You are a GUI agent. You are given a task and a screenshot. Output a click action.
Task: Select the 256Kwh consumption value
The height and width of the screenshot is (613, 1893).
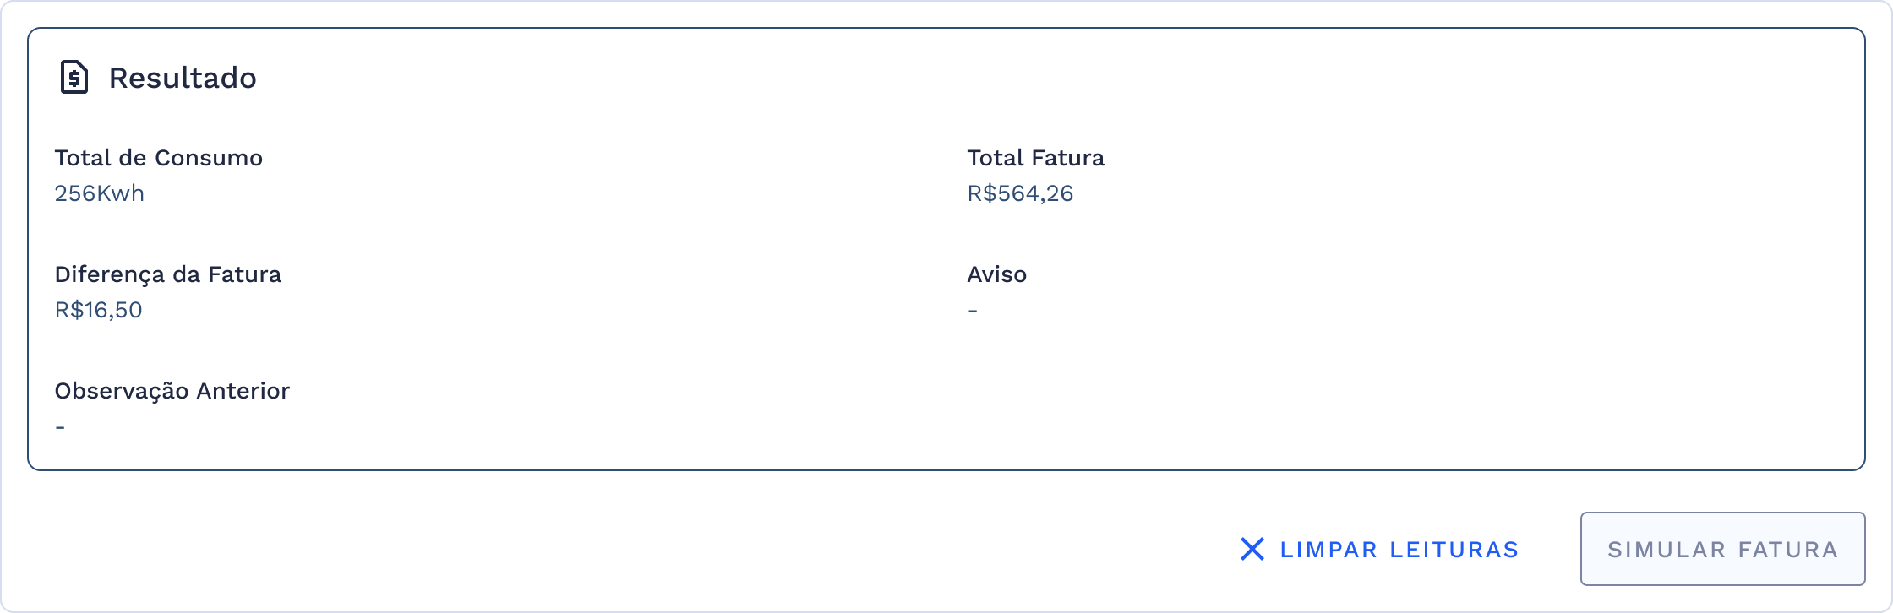[x=100, y=193]
